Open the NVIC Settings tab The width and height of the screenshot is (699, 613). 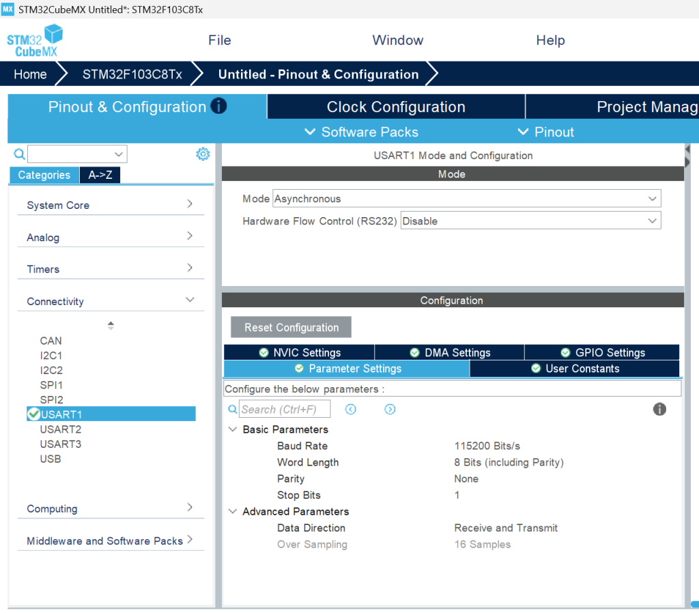click(299, 352)
